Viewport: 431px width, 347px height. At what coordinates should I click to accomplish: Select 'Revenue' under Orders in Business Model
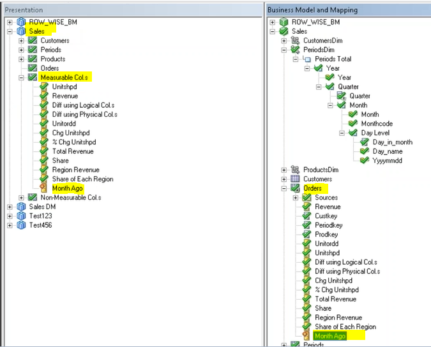[328, 207]
